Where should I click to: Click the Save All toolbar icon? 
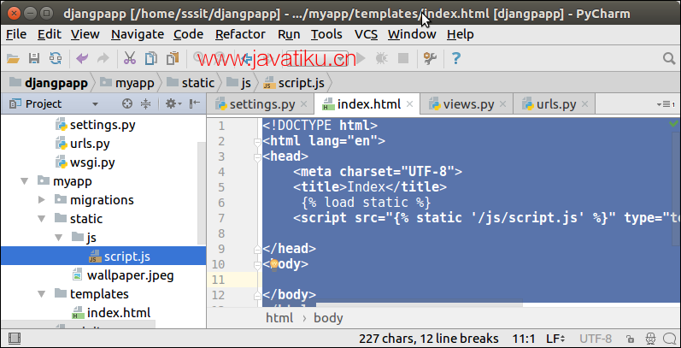(34, 58)
